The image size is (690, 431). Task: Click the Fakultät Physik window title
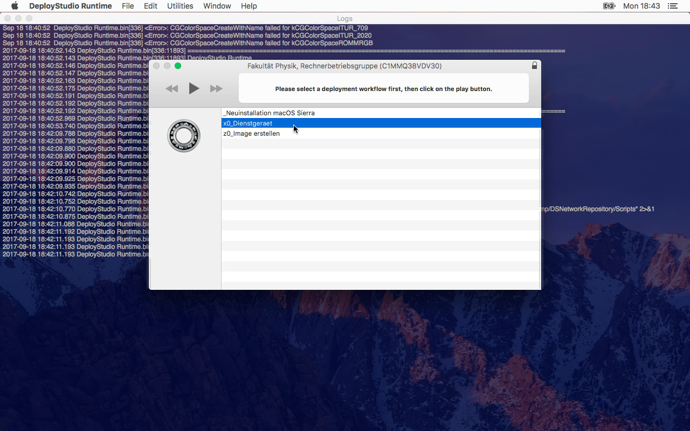[x=344, y=66]
